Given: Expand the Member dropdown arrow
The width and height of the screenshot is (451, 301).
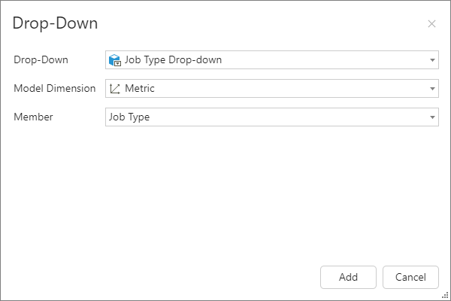Looking at the screenshot, I should click(432, 117).
